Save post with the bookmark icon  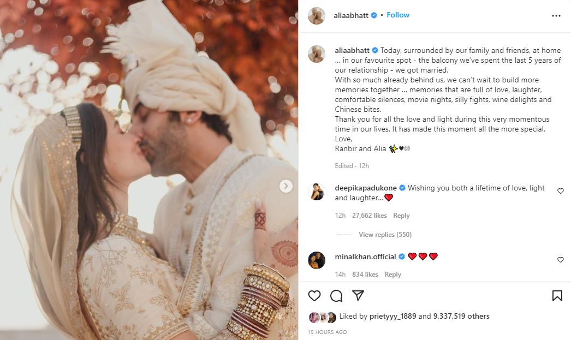[557, 296]
